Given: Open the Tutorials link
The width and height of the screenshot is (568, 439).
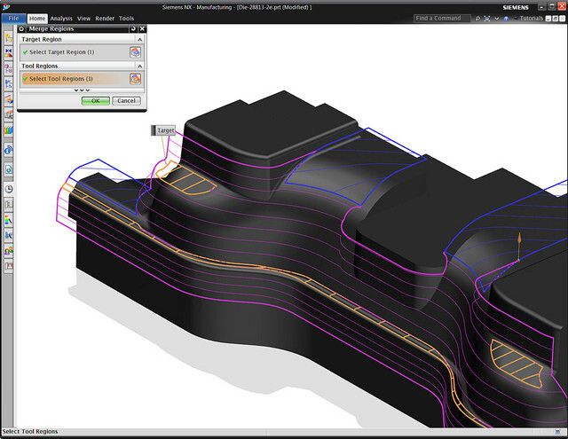Looking at the screenshot, I should pos(531,18).
